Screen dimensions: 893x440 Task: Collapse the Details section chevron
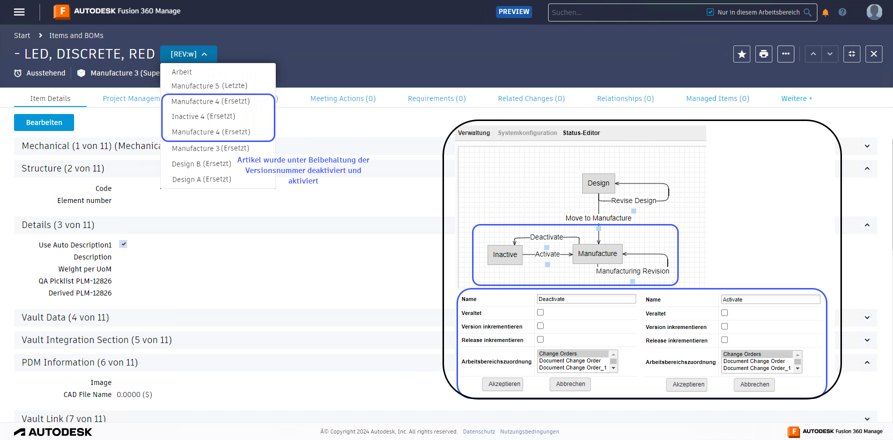click(867, 225)
